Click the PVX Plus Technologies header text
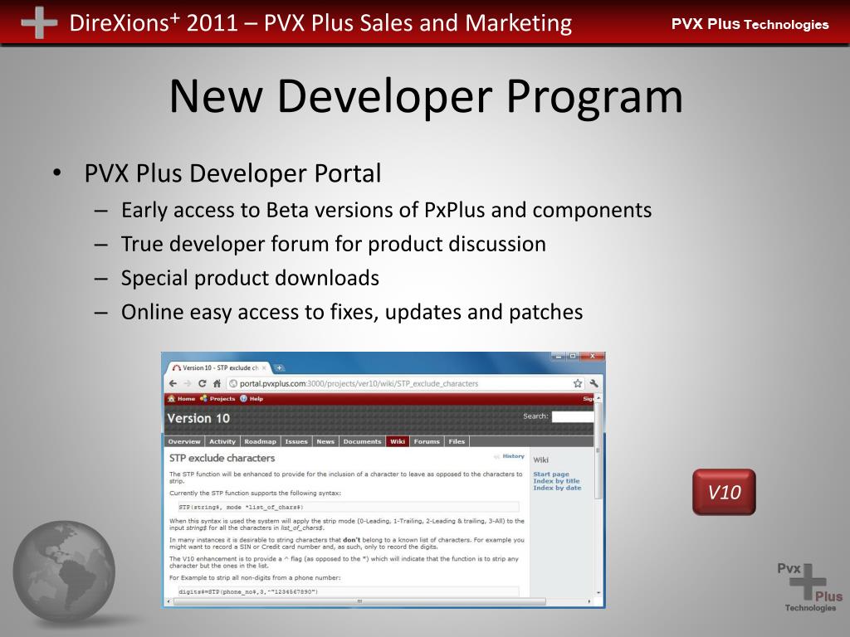Image resolution: width=850 pixels, height=637 pixels. tap(750, 24)
